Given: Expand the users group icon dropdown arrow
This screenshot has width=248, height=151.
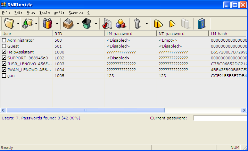Looking at the screenshot, I should tap(57, 24).
